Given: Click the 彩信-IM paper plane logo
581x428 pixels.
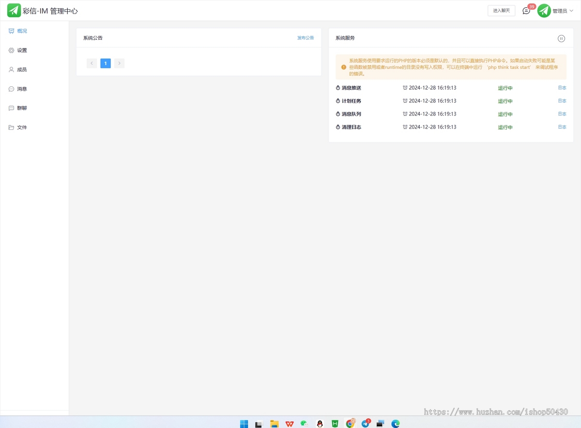Looking at the screenshot, I should pos(14,11).
